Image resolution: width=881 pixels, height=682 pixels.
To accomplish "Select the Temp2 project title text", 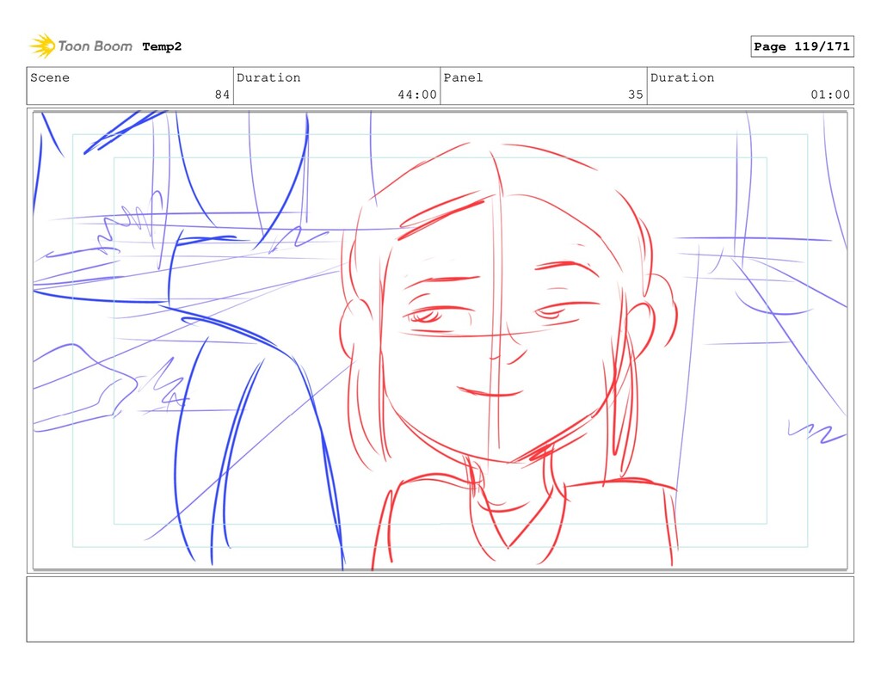I will [x=162, y=46].
